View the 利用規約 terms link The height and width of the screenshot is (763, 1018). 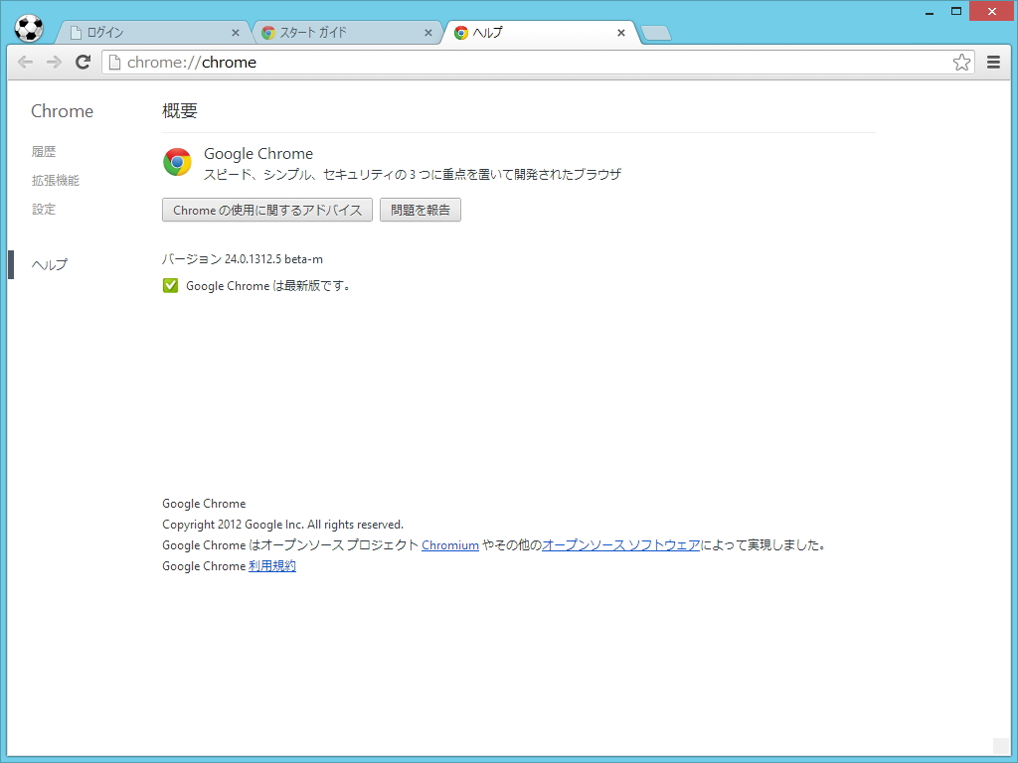click(x=271, y=565)
